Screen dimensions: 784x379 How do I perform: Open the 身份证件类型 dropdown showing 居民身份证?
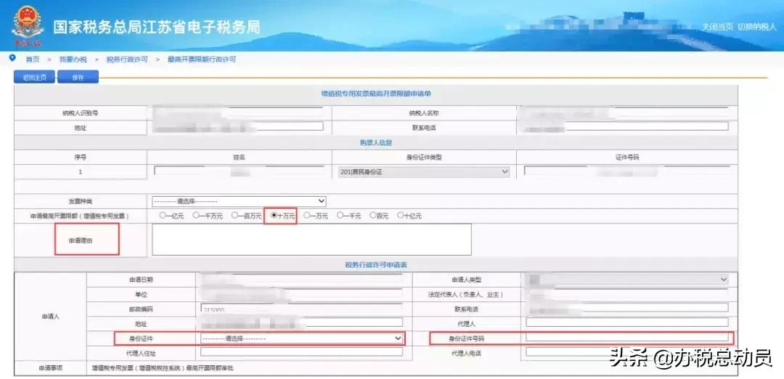[x=423, y=172]
